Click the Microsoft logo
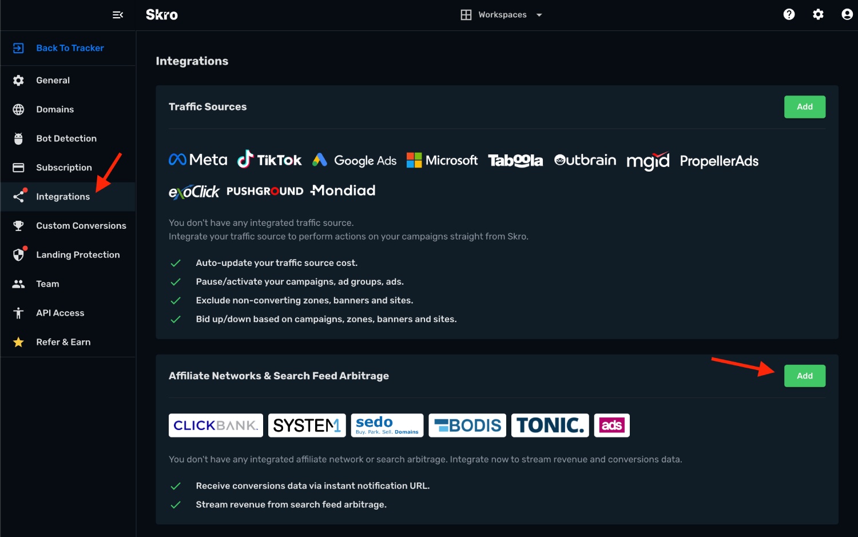 tap(442, 160)
